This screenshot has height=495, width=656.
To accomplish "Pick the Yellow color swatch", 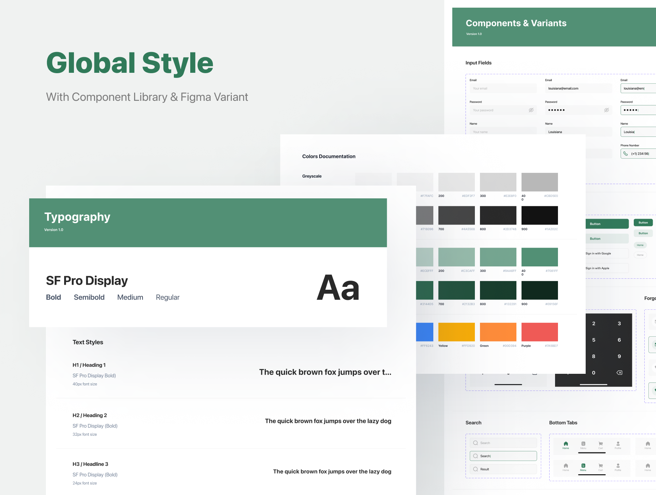I will coord(456,332).
